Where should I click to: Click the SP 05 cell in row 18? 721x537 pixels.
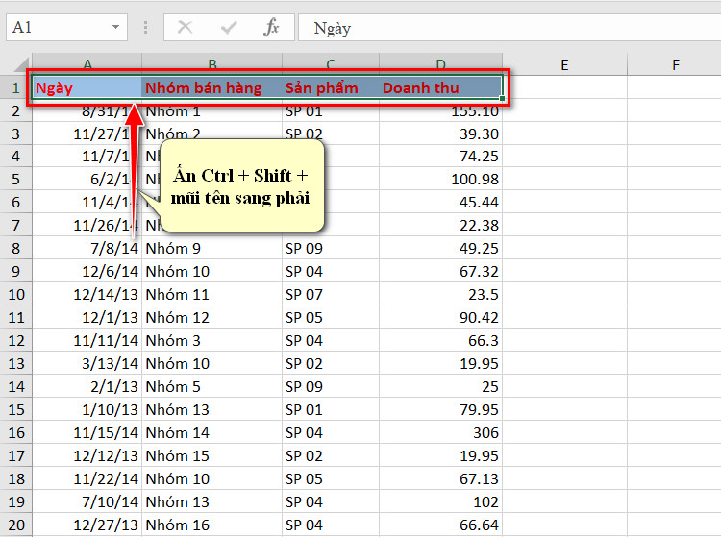coord(331,478)
